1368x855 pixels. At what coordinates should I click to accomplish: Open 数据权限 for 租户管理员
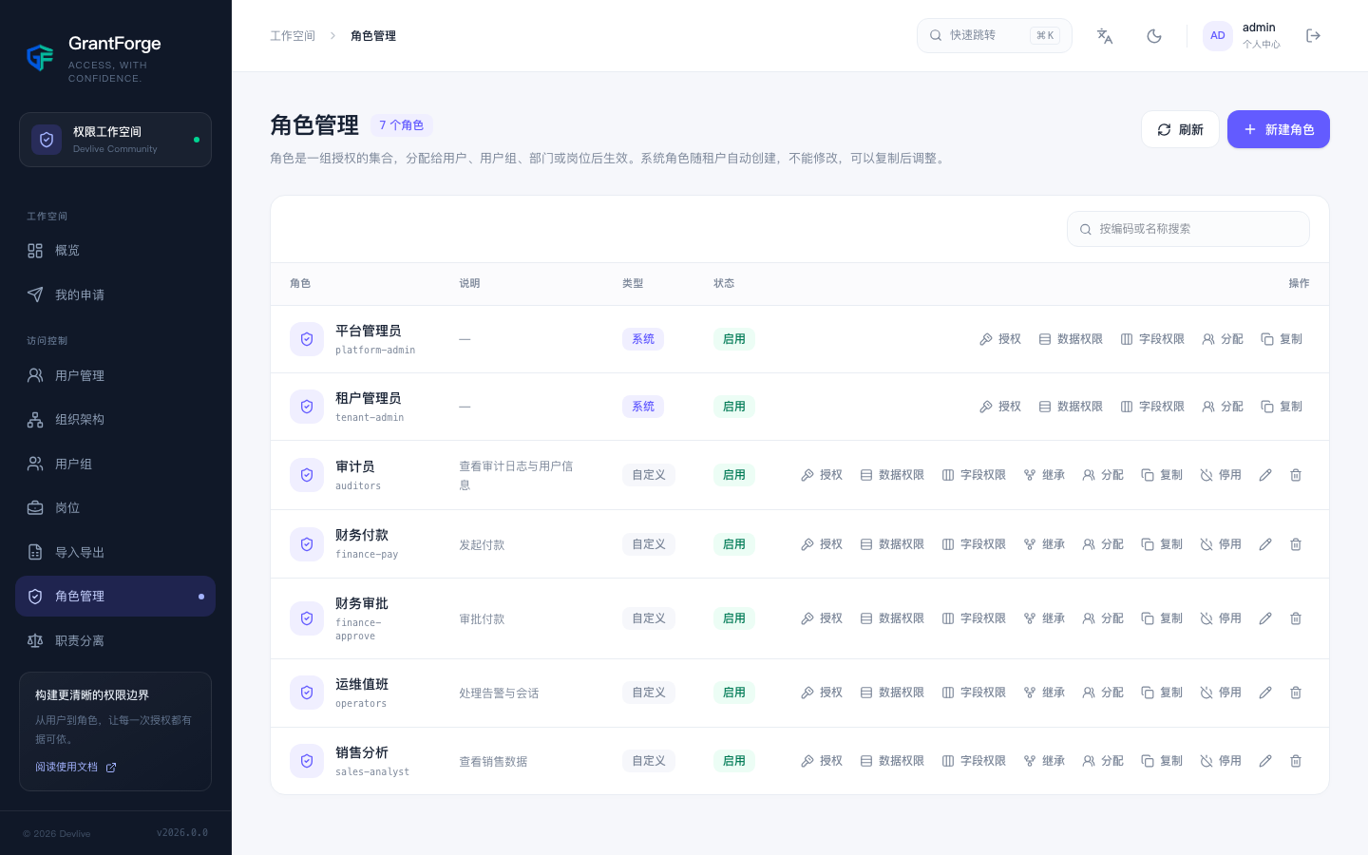1071,407
